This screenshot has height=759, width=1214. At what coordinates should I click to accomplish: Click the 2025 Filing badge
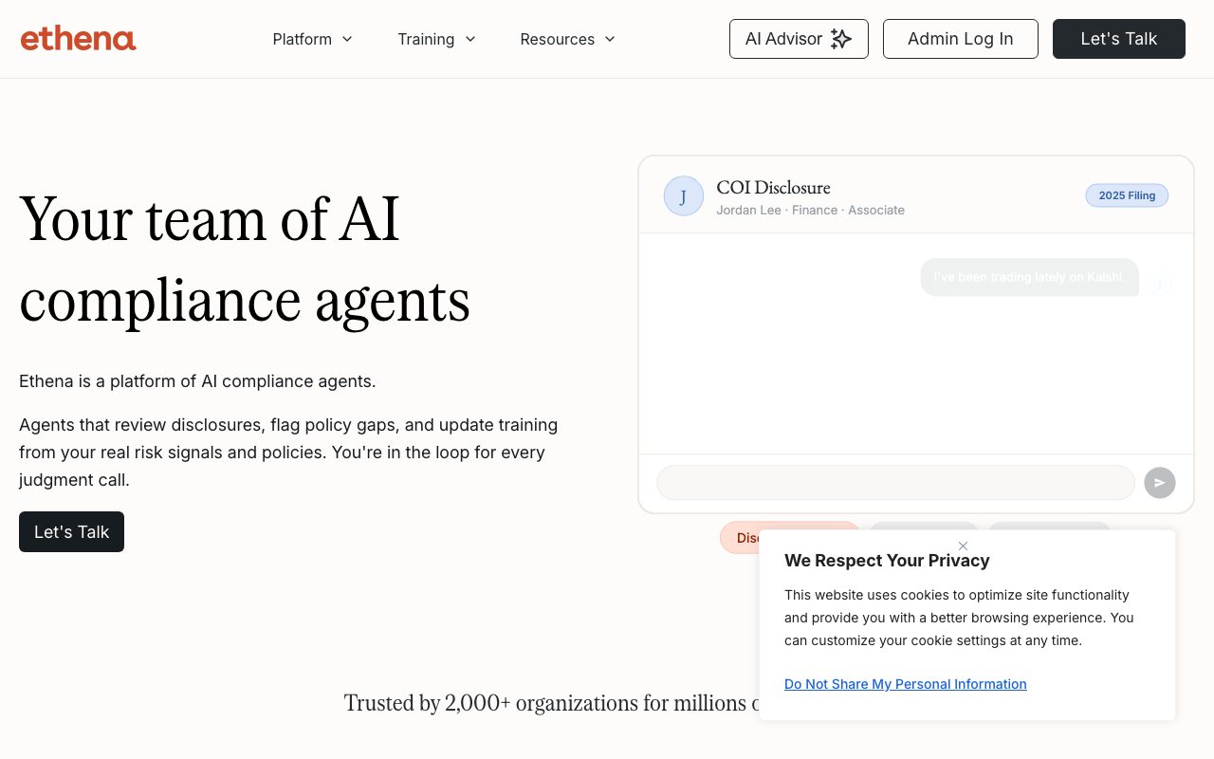pos(1127,195)
